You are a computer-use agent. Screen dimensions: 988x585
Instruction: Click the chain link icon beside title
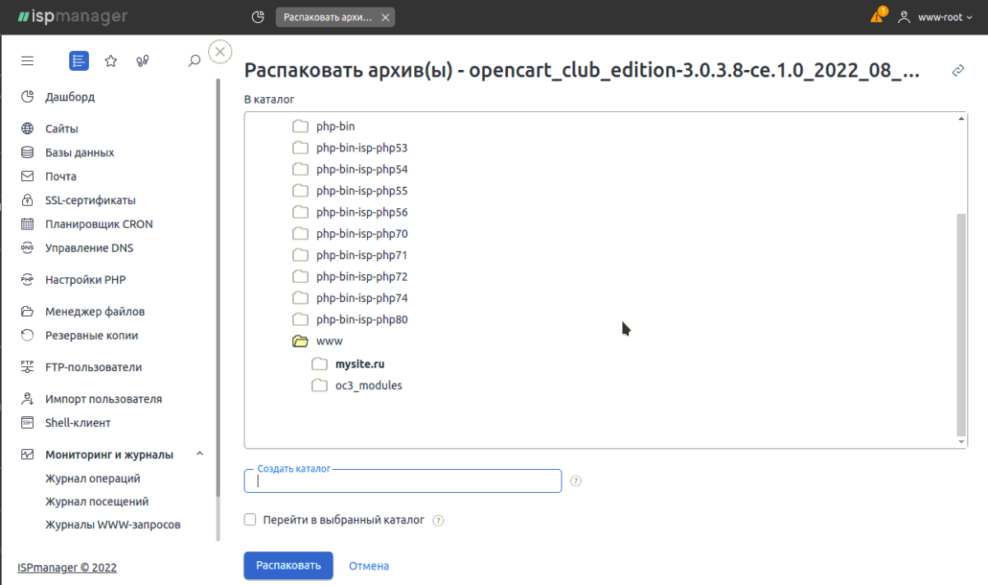(958, 71)
